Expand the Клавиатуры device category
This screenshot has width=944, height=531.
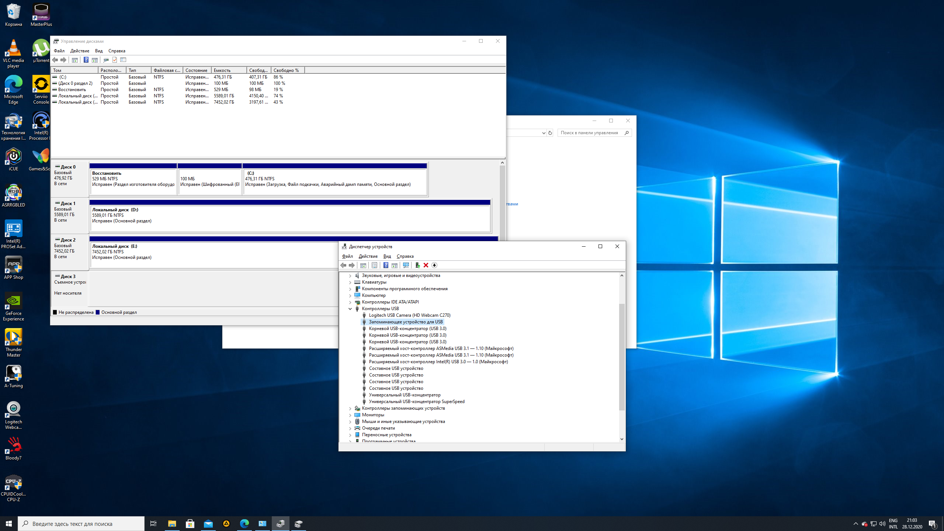coord(350,282)
